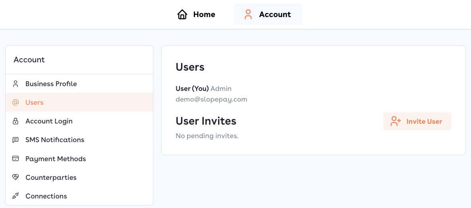Screen dimensions: 471x208
Task: Open Business Profile from the sidebar
Action: pyautogui.click(x=51, y=84)
